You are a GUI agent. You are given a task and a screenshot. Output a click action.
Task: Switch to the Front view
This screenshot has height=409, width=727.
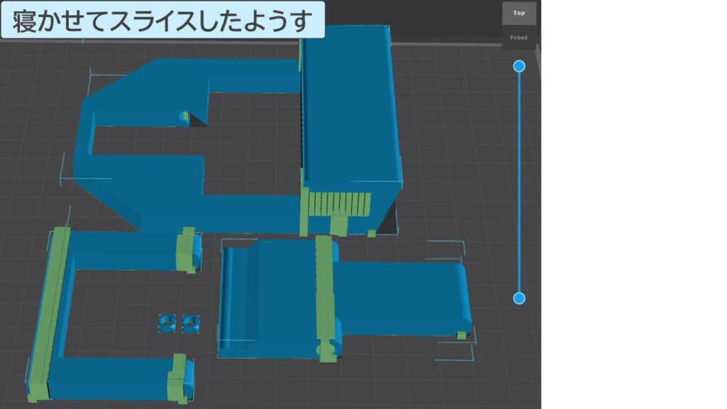[519, 37]
